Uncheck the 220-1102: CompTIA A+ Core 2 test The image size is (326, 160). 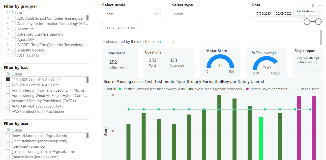click(8, 79)
